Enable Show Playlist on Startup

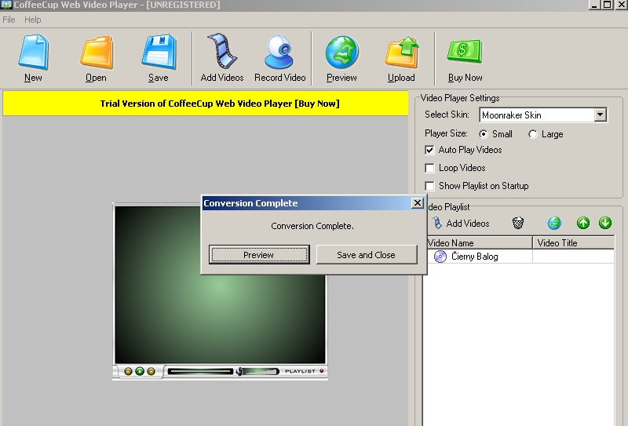click(429, 186)
